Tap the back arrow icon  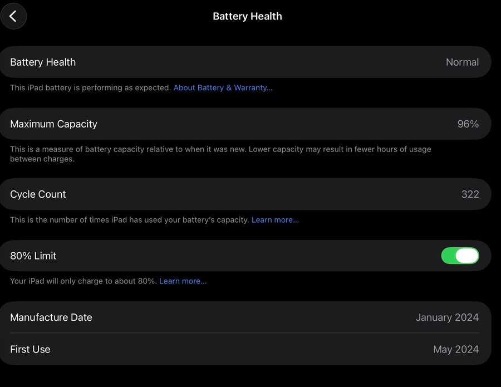[13, 16]
